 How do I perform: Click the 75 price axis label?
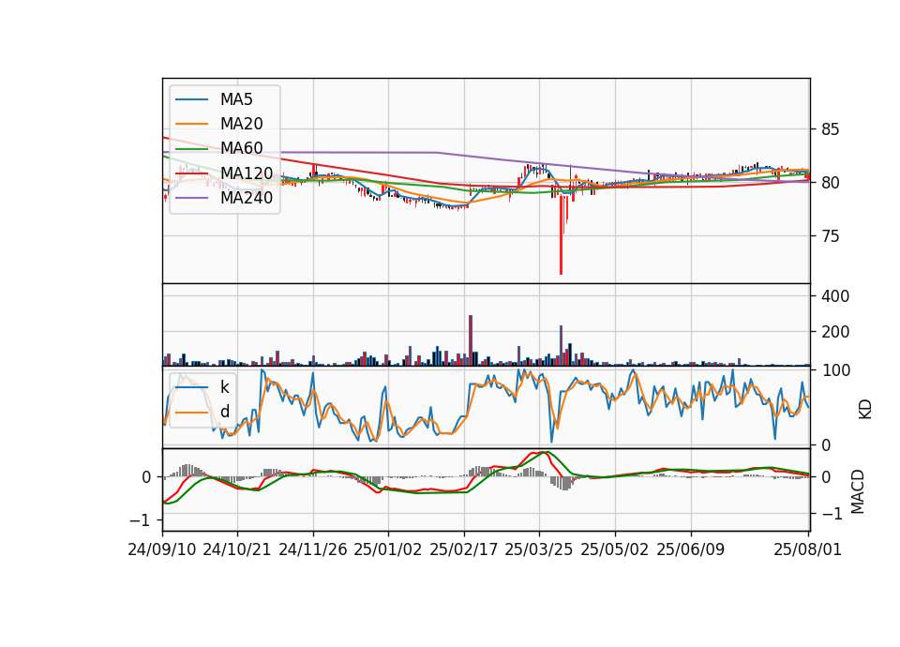[x=830, y=236]
